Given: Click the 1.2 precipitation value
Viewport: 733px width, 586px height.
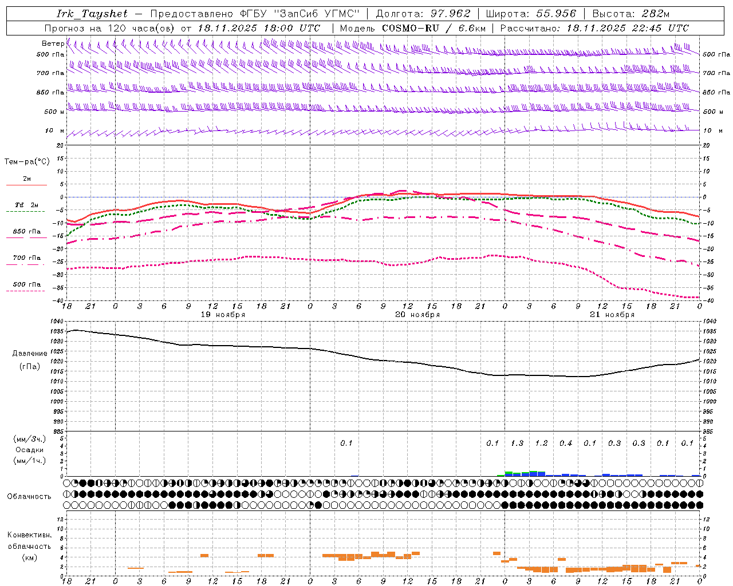Looking at the screenshot, I should 542,444.
